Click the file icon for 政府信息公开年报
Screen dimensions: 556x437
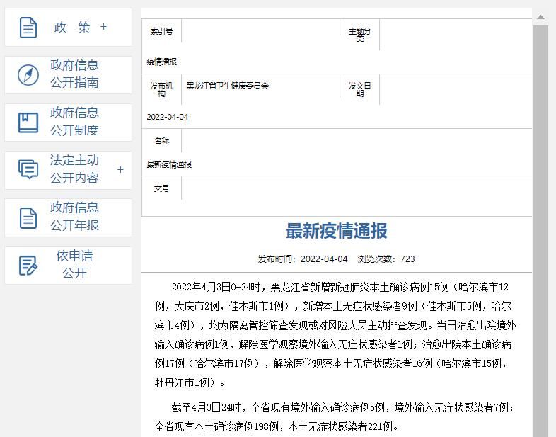(x=28, y=217)
